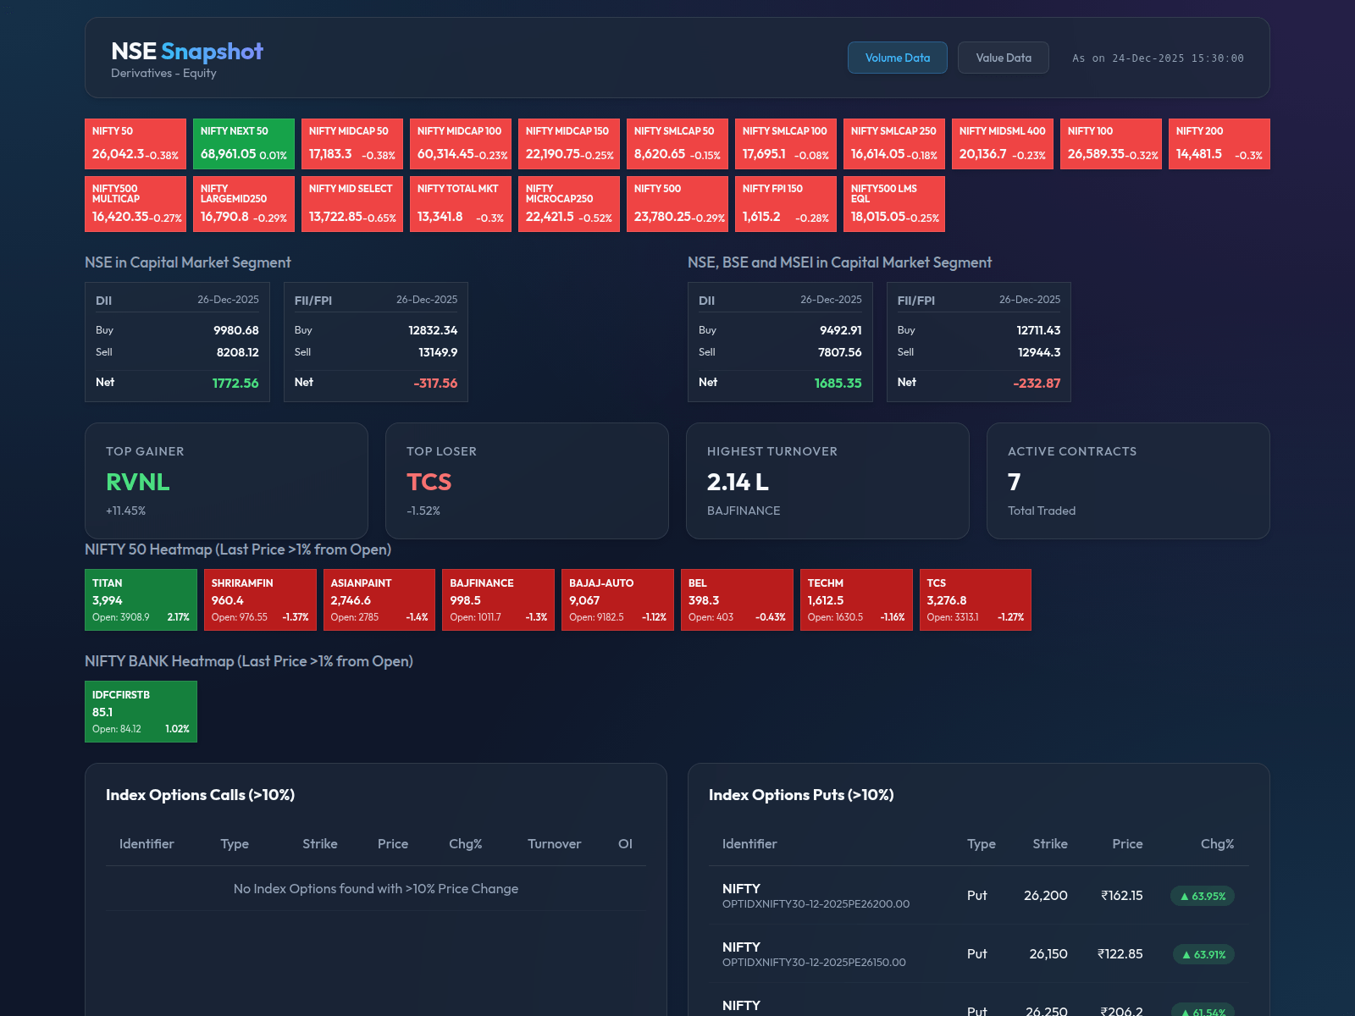Click DII buy value 9980.68
Screen dimensions: 1355x1016
pos(236,330)
